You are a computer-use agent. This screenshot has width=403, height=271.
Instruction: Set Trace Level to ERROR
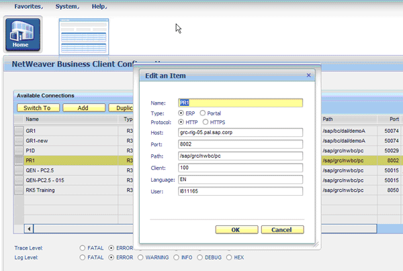[111, 248]
